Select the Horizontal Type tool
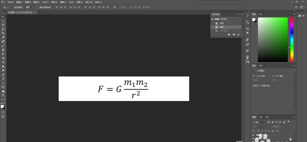The height and width of the screenshot is (142, 307). tap(3, 79)
